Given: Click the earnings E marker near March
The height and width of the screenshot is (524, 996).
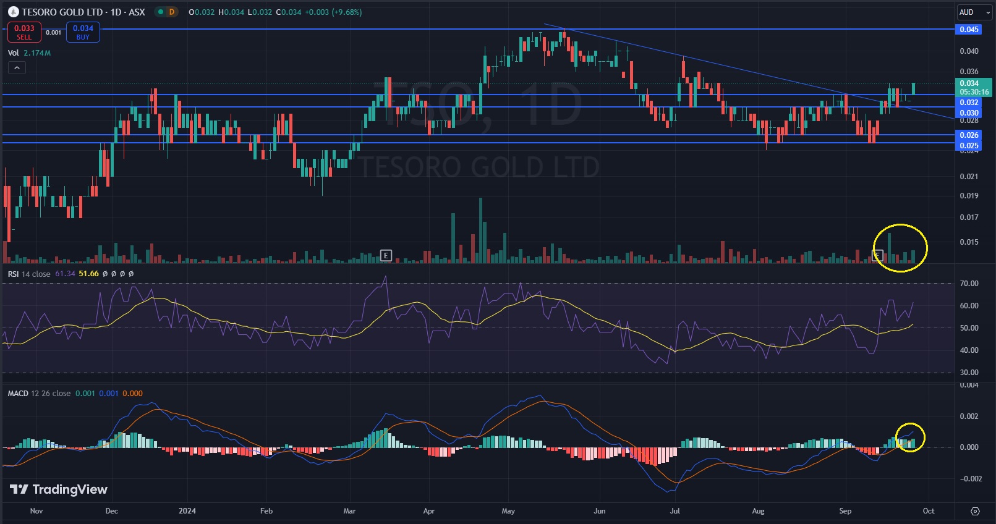Looking at the screenshot, I should coord(386,255).
